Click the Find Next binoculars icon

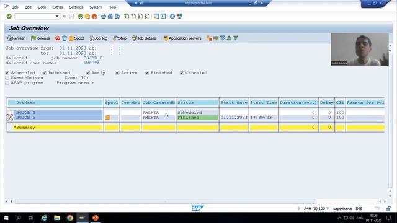click(117, 17)
